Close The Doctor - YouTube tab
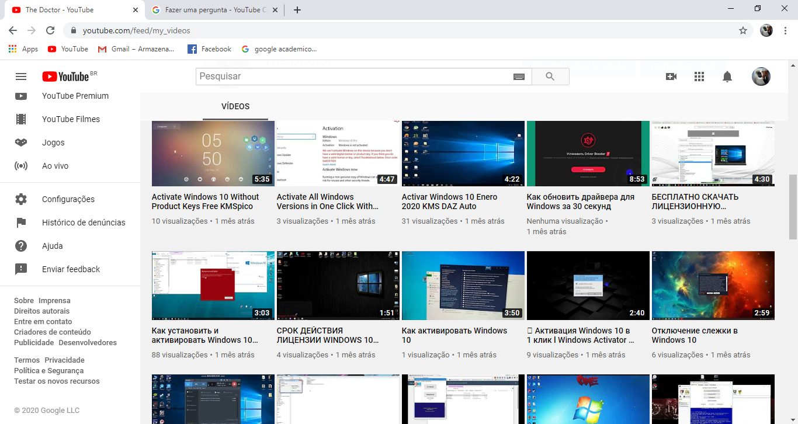The height and width of the screenshot is (424, 798). tap(136, 10)
